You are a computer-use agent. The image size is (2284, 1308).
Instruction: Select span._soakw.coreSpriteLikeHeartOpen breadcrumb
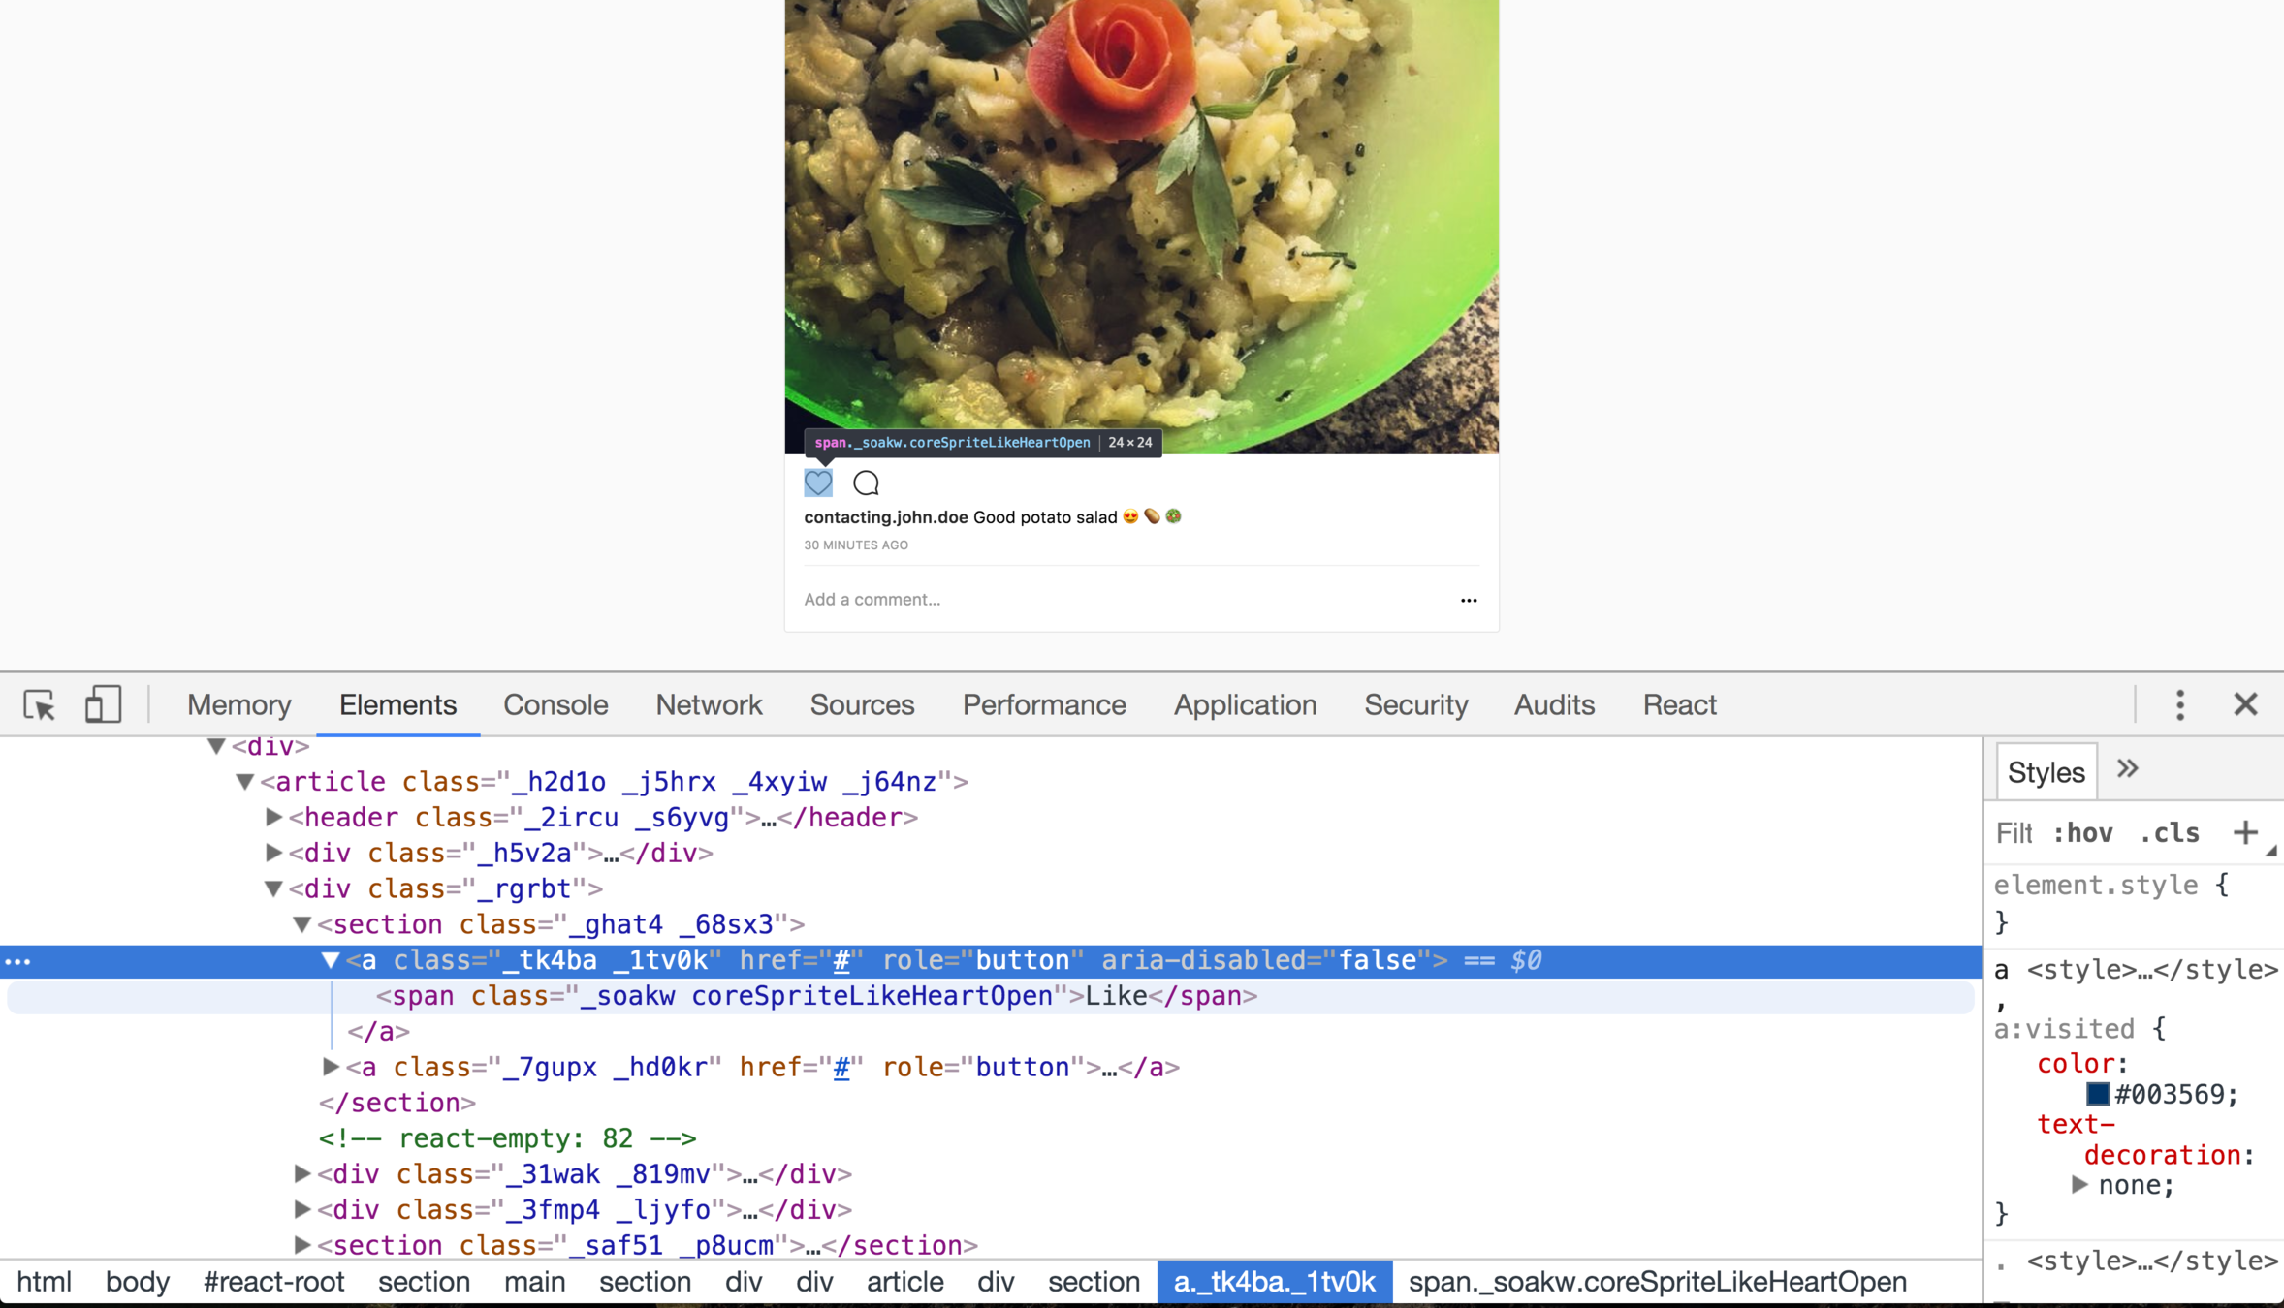[1657, 1282]
